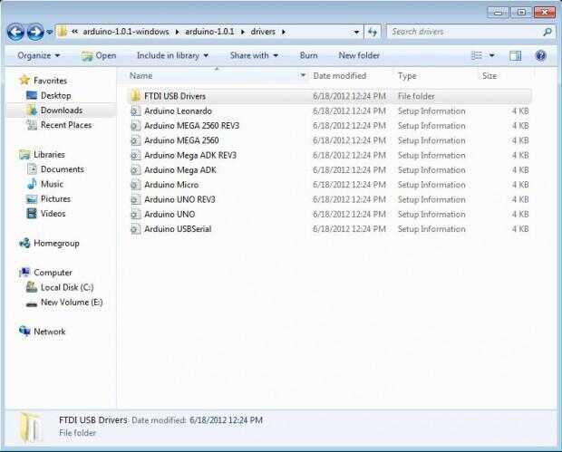This screenshot has width=562, height=452.
Task: Select the Arduino UNO REV3 file icon
Action: [x=135, y=199]
